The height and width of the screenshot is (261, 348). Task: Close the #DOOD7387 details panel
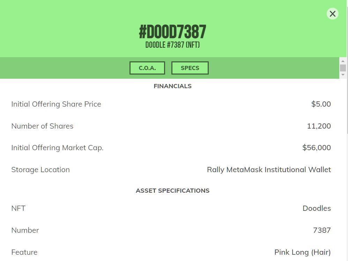click(332, 14)
